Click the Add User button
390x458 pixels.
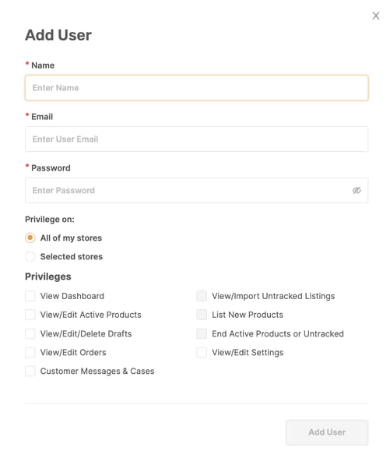(x=327, y=432)
